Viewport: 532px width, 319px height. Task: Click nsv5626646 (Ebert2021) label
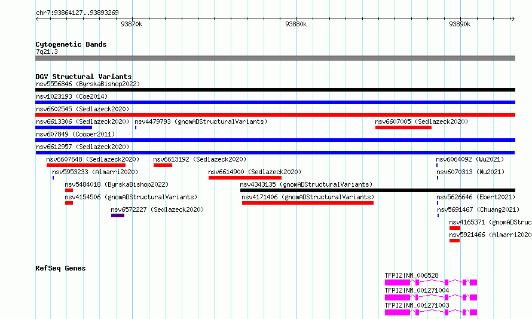coord(476,197)
